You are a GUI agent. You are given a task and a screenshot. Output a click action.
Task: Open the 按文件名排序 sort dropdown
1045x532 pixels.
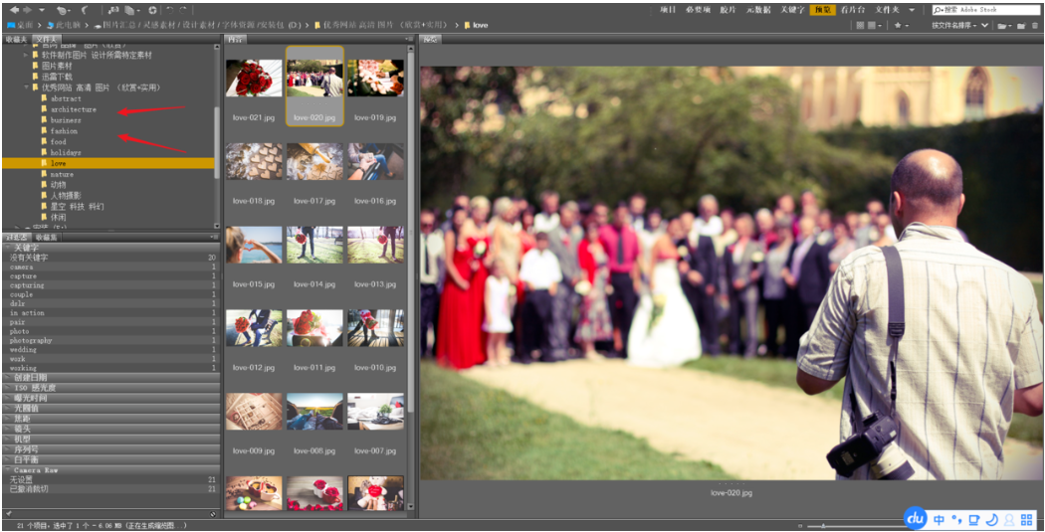coord(955,25)
